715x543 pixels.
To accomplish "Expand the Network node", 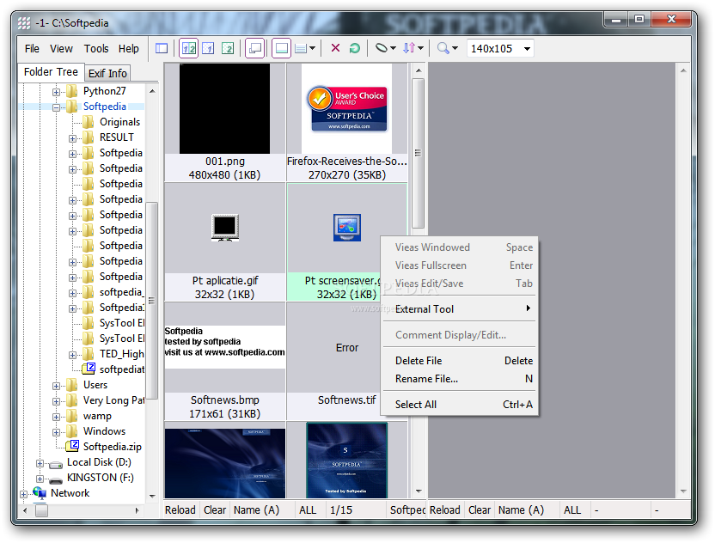I will (x=23, y=494).
